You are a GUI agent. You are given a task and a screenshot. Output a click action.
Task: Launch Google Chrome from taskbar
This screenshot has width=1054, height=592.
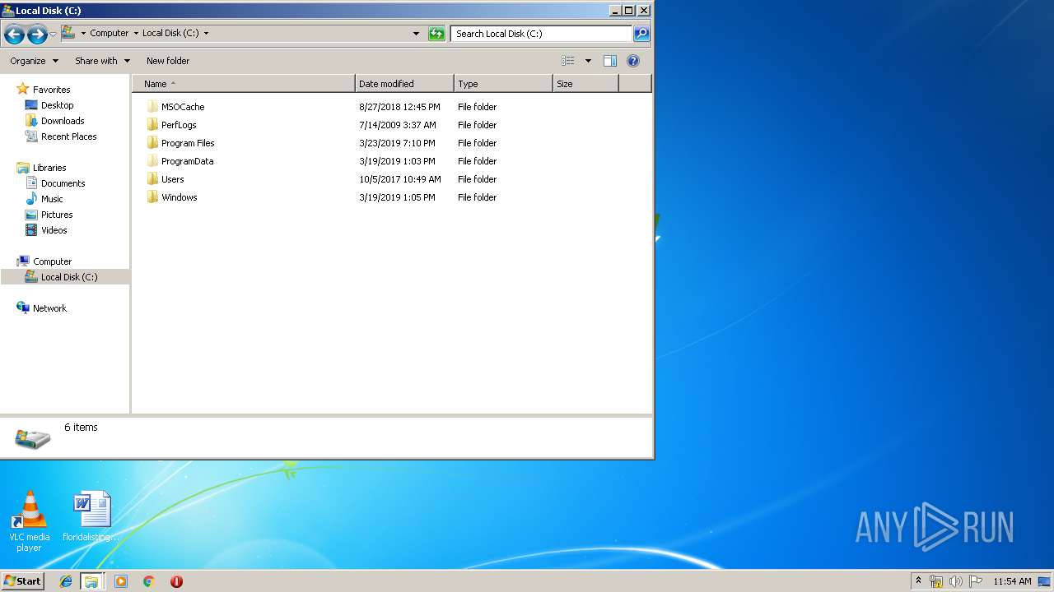pyautogui.click(x=149, y=581)
